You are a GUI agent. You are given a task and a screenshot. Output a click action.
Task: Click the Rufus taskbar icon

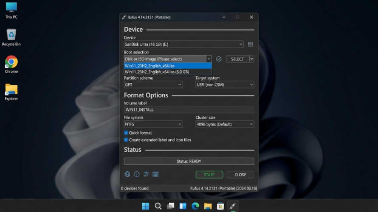tap(233, 206)
